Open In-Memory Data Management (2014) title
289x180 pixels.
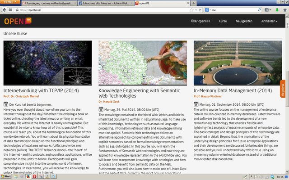233,90
